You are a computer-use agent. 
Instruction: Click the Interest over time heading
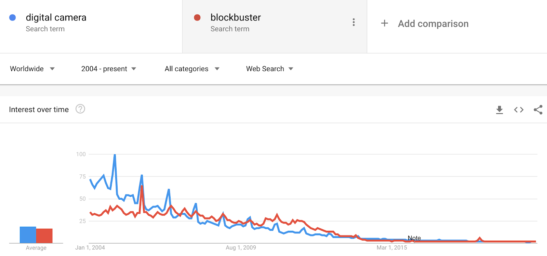pyautogui.click(x=39, y=110)
